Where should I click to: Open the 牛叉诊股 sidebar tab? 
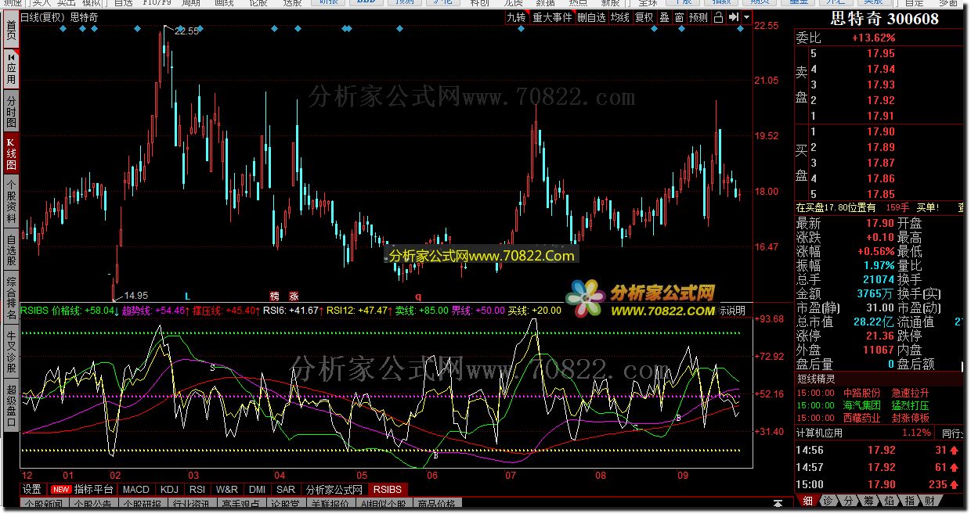coord(11,352)
